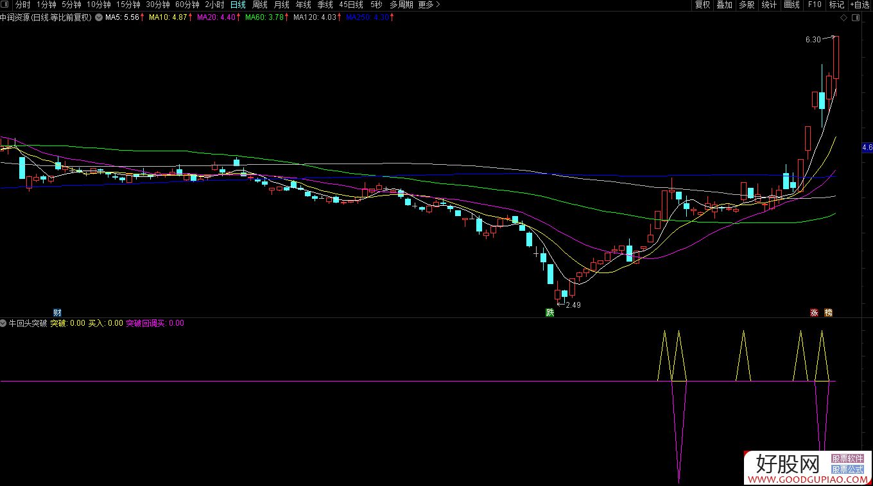The width and height of the screenshot is (873, 486).
Task: Open 多周期 multi-period view
Action: tap(401, 4)
